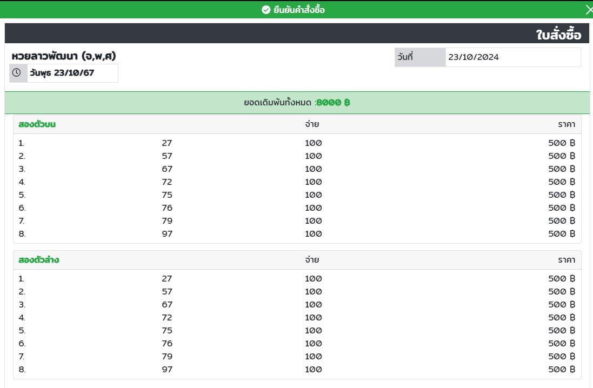593x388 pixels.
Task: Select number 76 in the สองตัวล่าง list
Action: (x=167, y=343)
